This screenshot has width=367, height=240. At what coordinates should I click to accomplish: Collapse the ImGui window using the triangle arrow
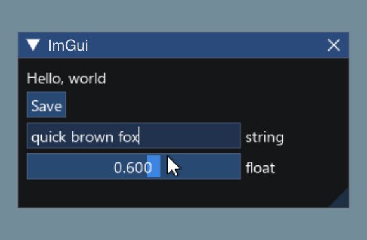tap(33, 44)
